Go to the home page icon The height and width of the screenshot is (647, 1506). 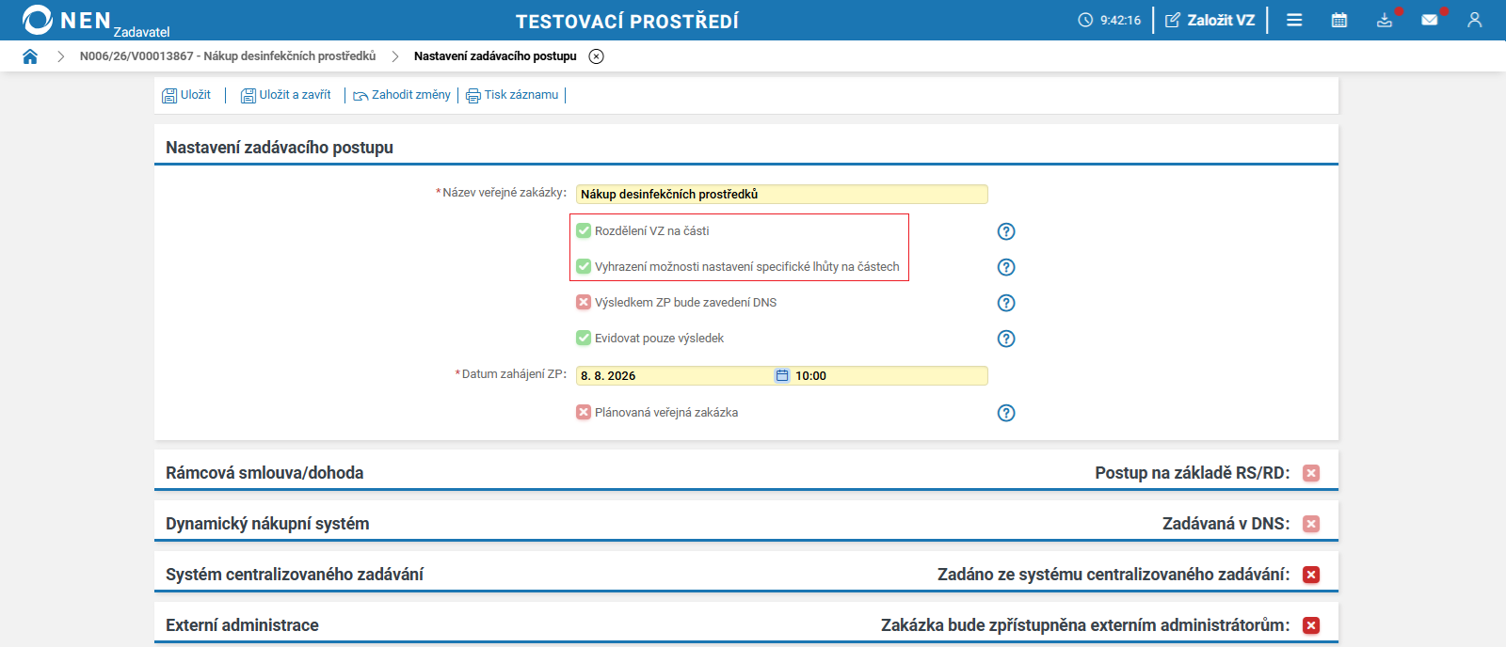pos(30,56)
